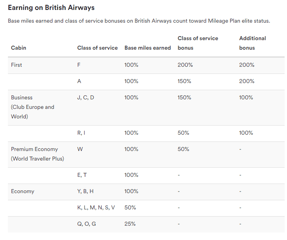Click the "Earning on British Airways" heading
Image resolution: width=287 pixels, height=240 pixels.
tap(51, 8)
